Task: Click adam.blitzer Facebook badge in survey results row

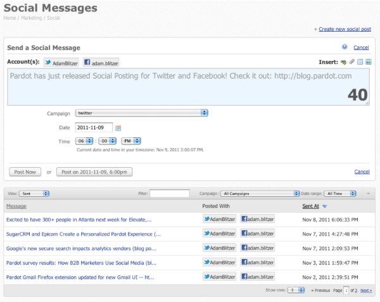Action: pyautogui.click(x=257, y=262)
